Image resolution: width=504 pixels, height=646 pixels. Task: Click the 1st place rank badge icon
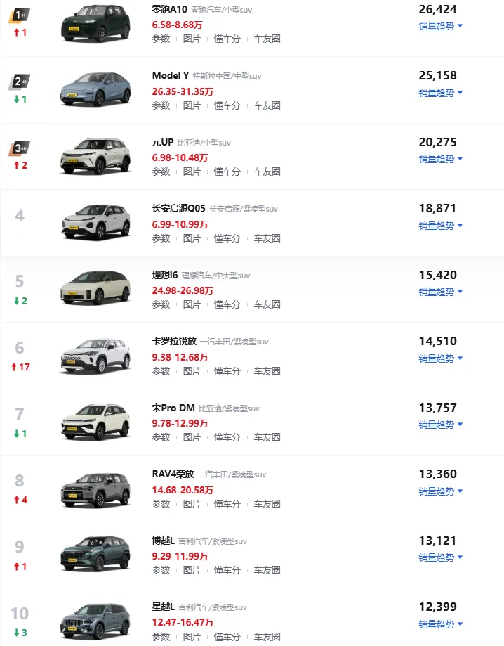pos(20,15)
